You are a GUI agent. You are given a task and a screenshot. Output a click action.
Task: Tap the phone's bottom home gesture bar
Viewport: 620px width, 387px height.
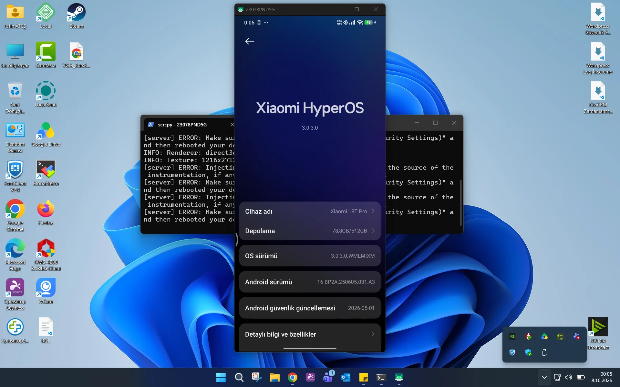(x=310, y=348)
